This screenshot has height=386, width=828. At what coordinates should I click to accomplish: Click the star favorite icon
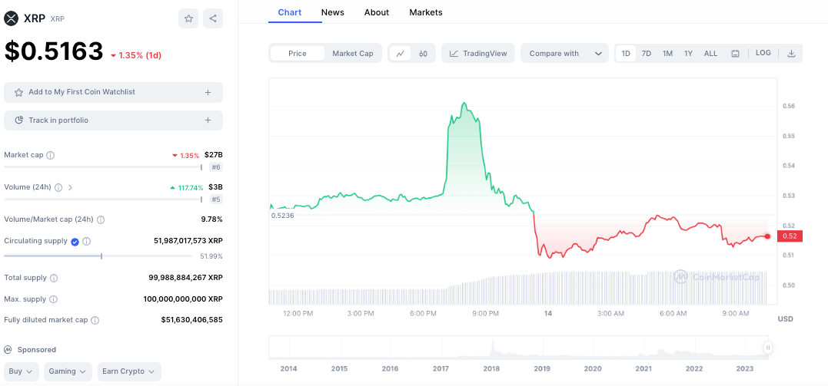188,18
